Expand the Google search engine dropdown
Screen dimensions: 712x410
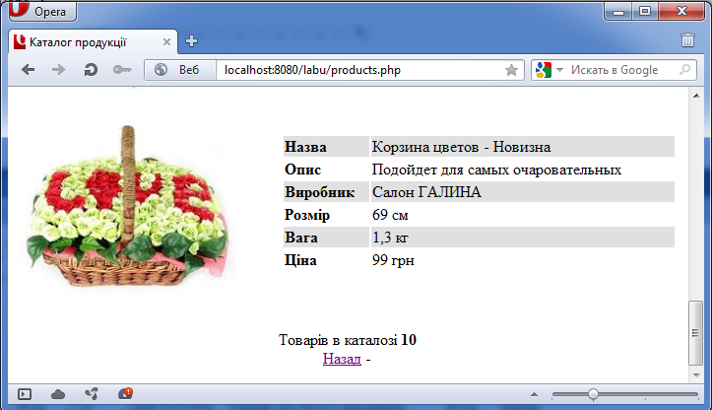click(550, 70)
